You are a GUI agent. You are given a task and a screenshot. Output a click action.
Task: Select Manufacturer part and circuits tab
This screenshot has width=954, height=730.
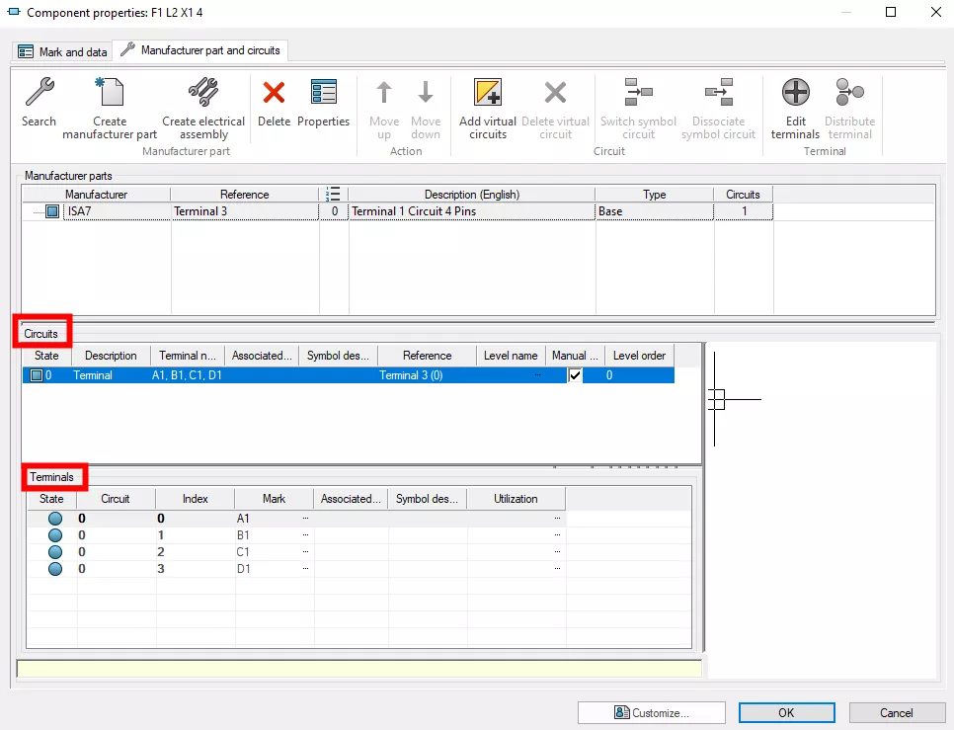200,50
